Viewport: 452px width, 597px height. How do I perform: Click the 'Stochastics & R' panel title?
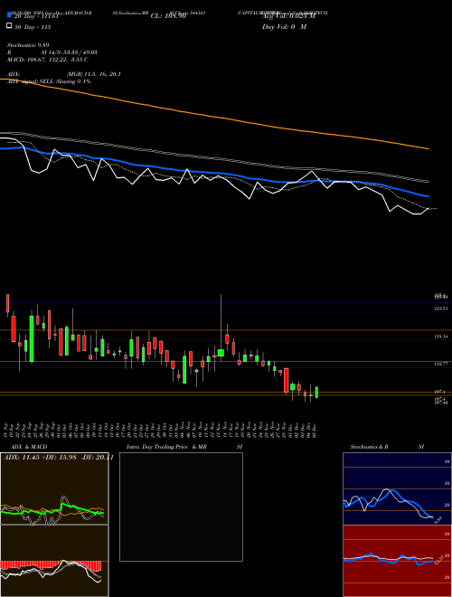(369, 447)
